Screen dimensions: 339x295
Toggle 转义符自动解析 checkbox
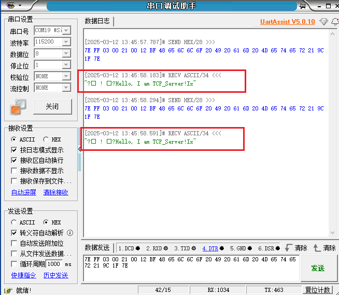14,233
